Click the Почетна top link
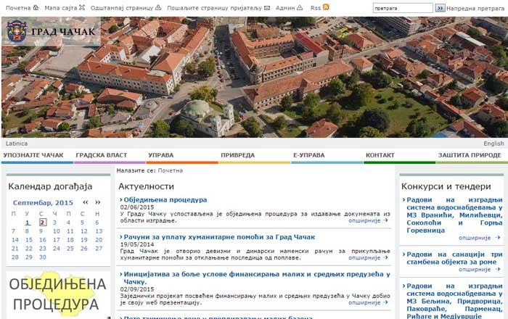The image size is (508, 319). [x=18, y=8]
